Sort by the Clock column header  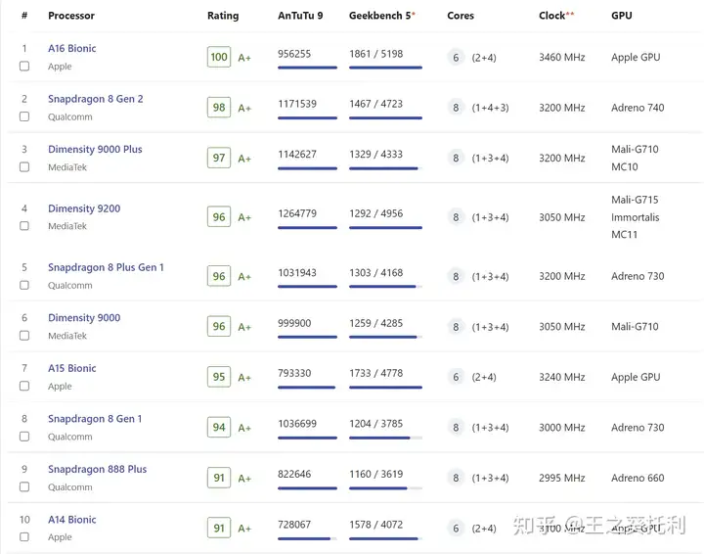coord(556,16)
